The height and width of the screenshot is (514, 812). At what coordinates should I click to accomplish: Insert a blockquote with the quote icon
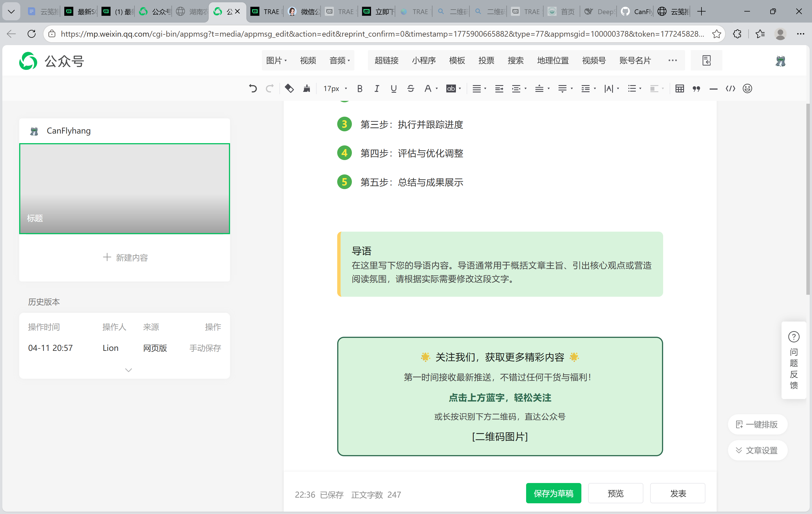coord(696,89)
